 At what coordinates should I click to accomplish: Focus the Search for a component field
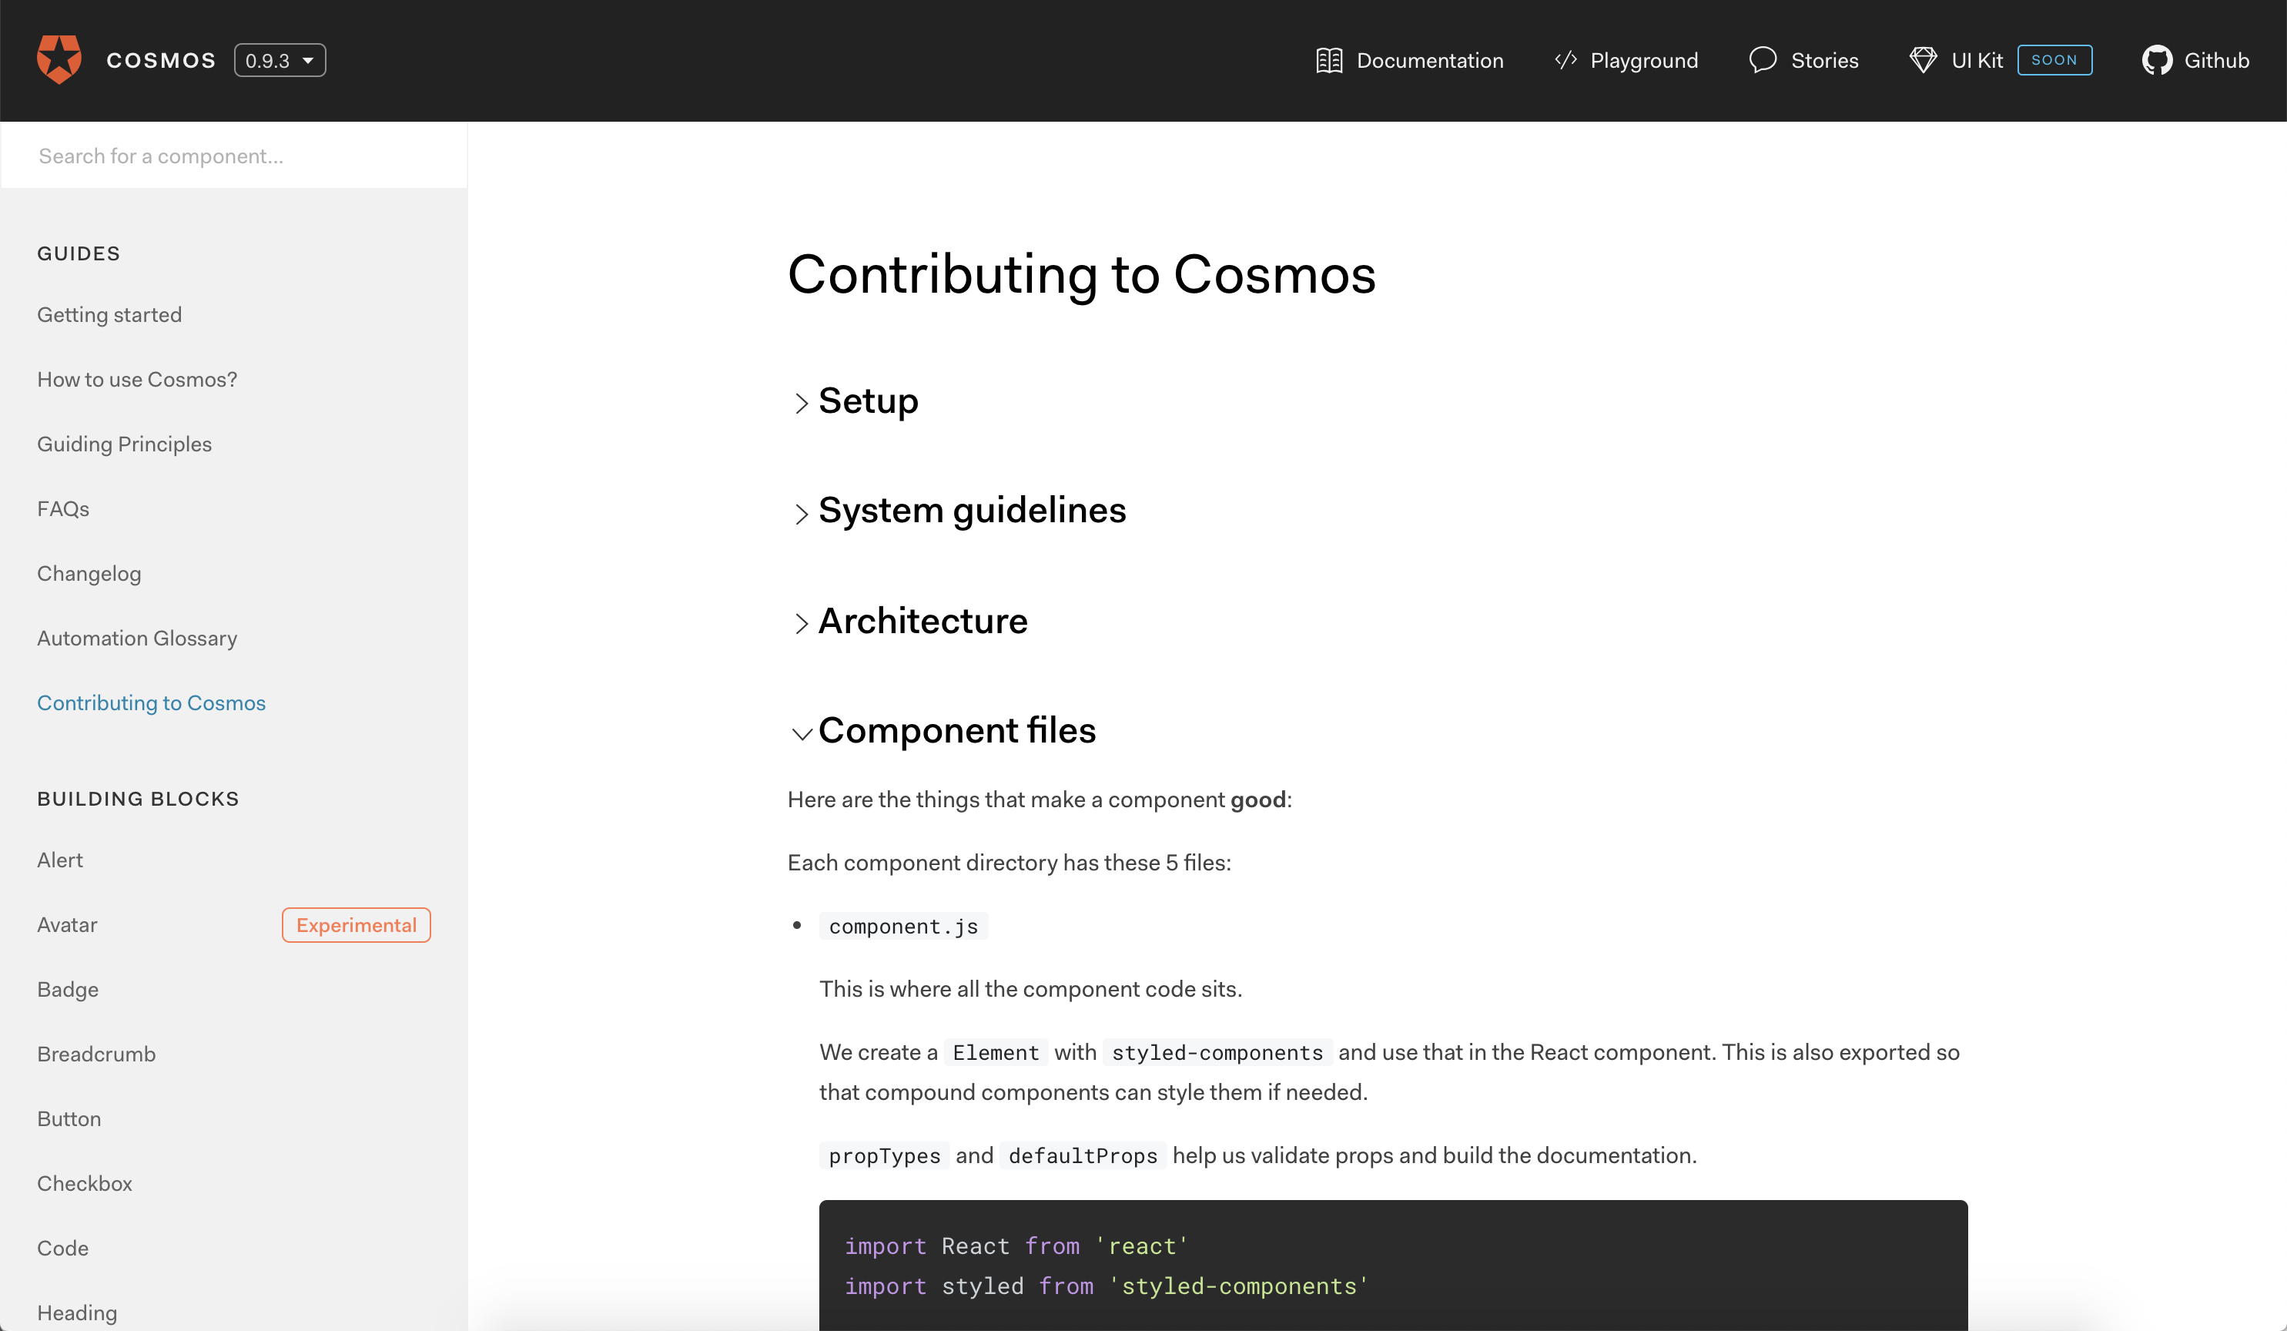point(234,156)
